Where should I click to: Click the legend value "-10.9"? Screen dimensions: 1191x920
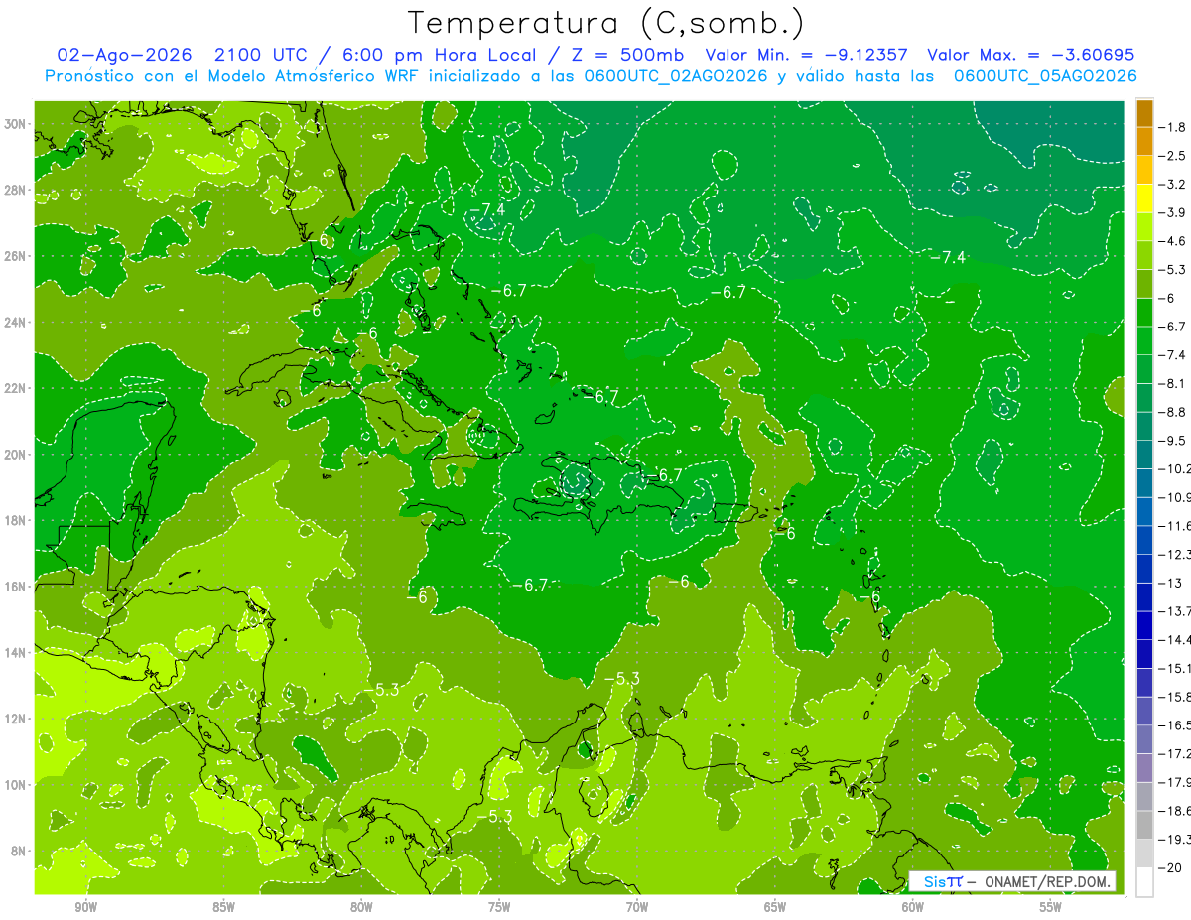point(1175,497)
